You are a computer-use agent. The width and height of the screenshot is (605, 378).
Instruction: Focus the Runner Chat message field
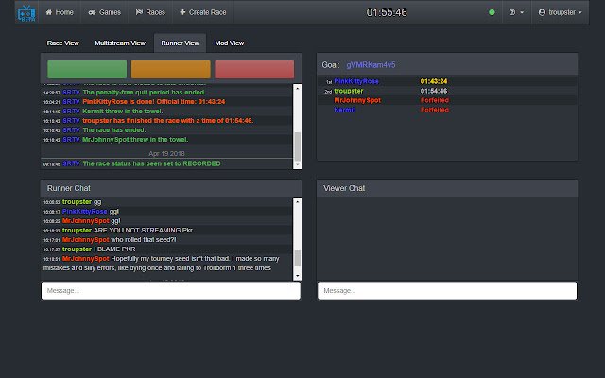[x=171, y=290]
